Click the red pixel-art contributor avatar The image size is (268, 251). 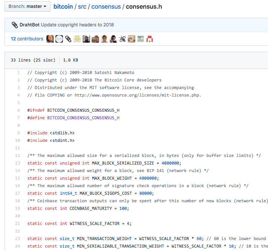[x=150, y=39]
